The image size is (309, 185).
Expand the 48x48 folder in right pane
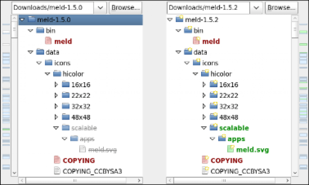(204, 117)
